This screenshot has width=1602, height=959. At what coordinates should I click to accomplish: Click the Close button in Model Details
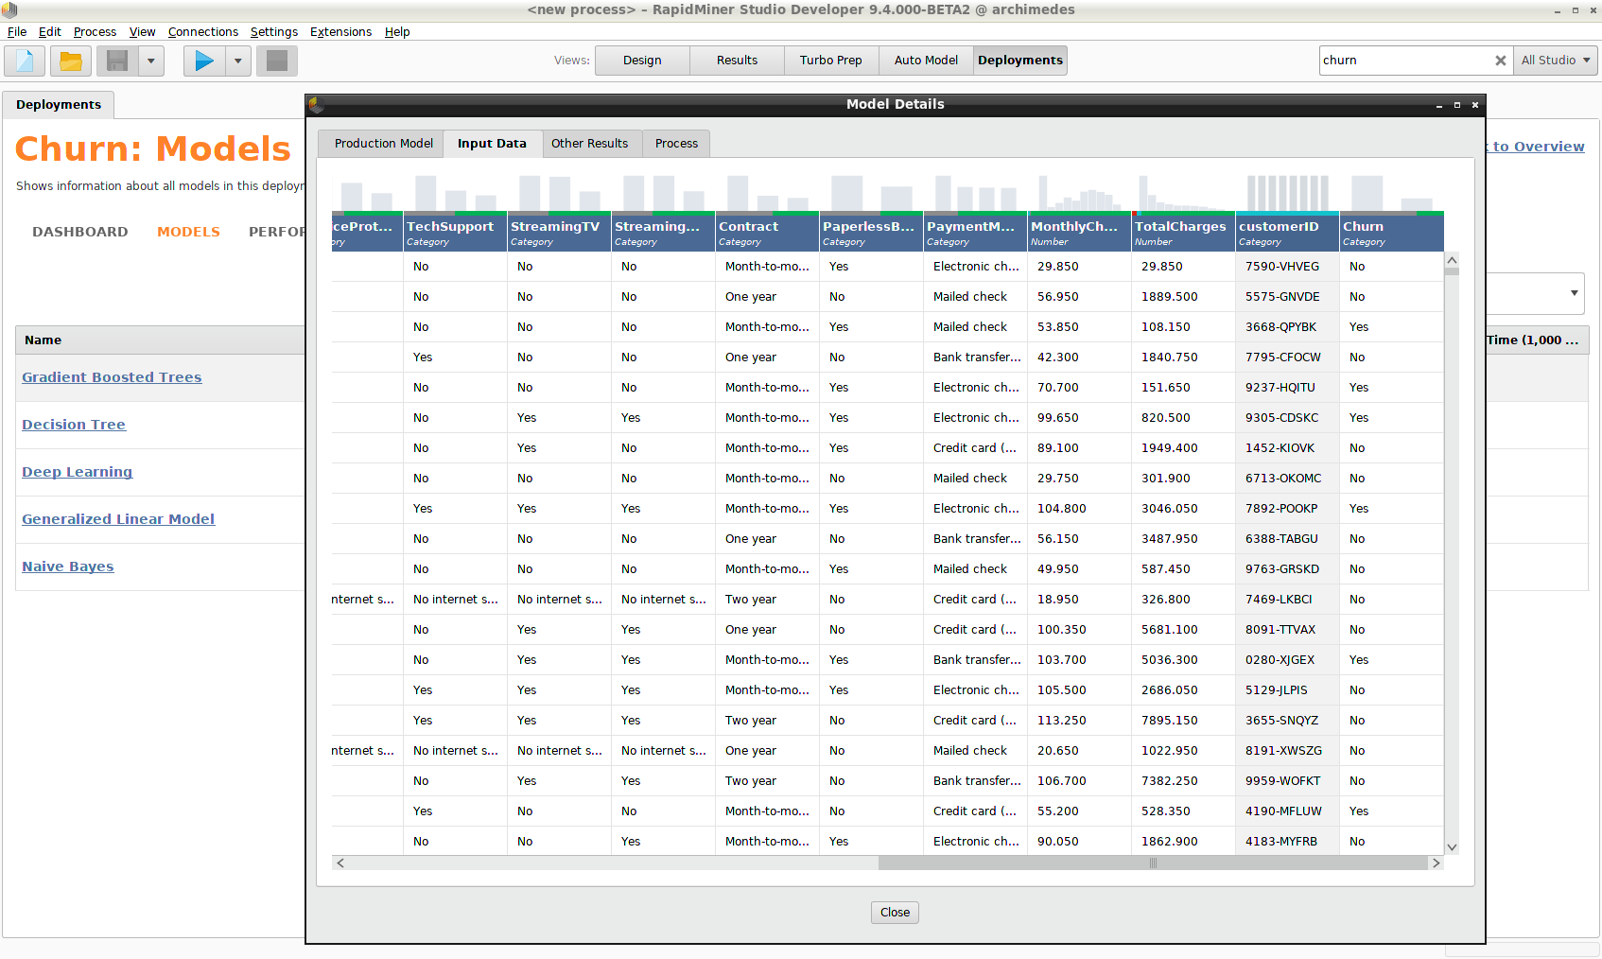click(895, 913)
